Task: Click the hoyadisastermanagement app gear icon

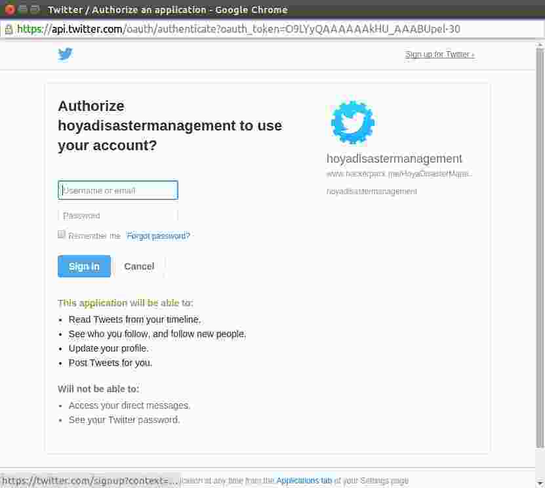Action: (x=352, y=122)
